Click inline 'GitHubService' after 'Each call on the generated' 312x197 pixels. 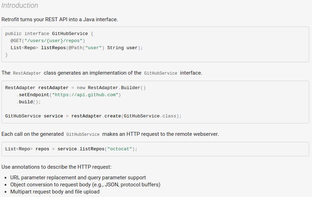coord(83,134)
